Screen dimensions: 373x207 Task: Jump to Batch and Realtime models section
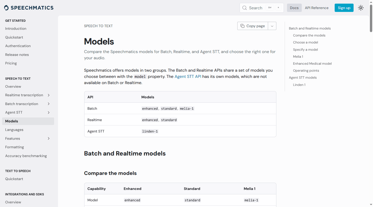pos(310,28)
